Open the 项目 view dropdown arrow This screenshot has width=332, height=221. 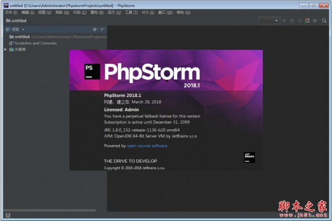tap(23, 29)
